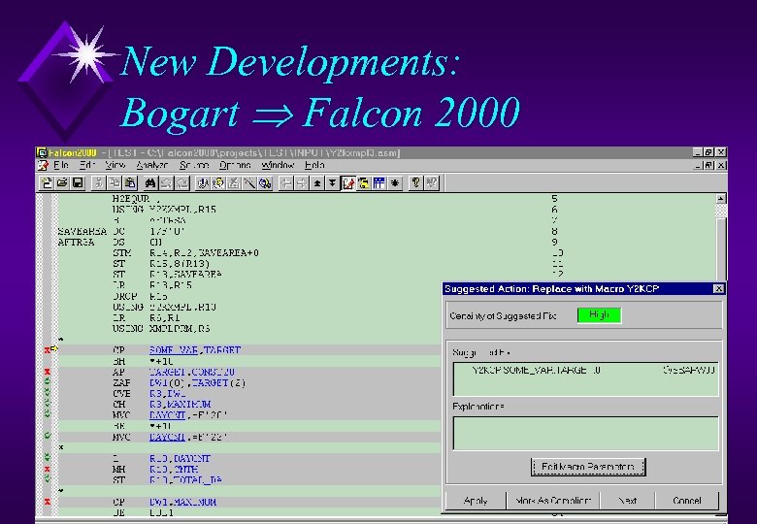Click the yellow list toolbar icon

tap(364, 182)
